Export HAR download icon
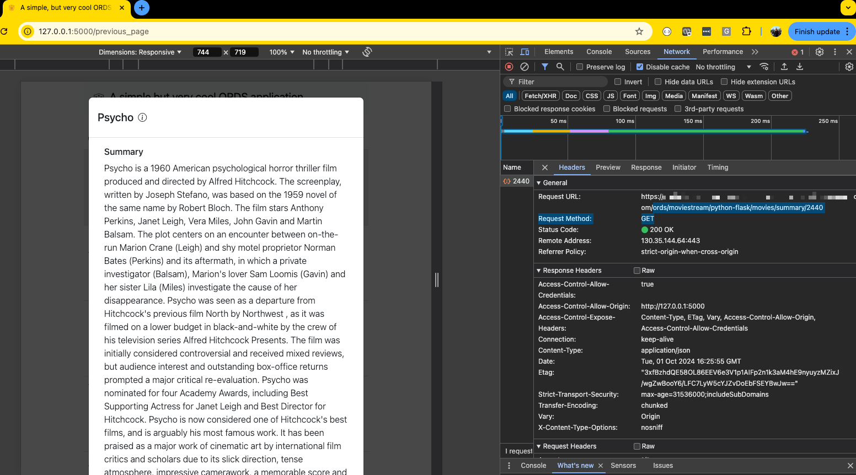 800,67
